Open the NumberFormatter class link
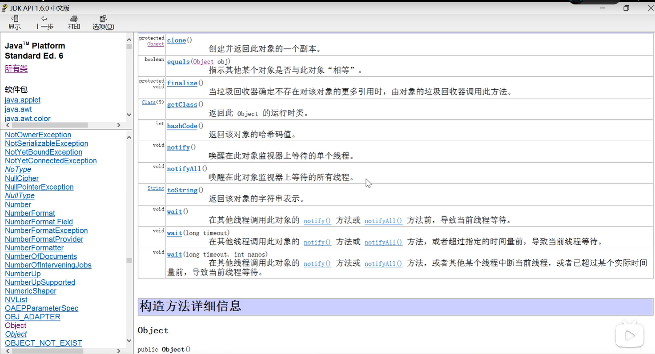The image size is (655, 354). pyautogui.click(x=34, y=248)
